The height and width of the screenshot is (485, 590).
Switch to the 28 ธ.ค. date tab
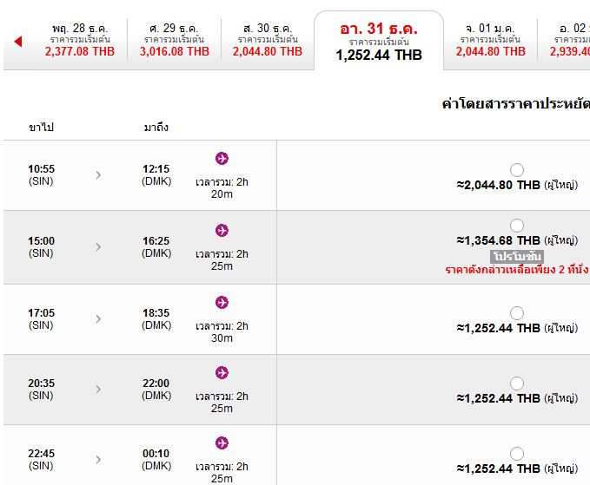click(80, 40)
